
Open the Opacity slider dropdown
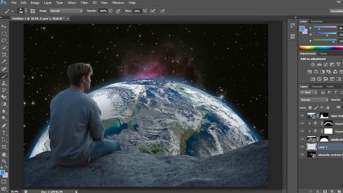[110, 11]
